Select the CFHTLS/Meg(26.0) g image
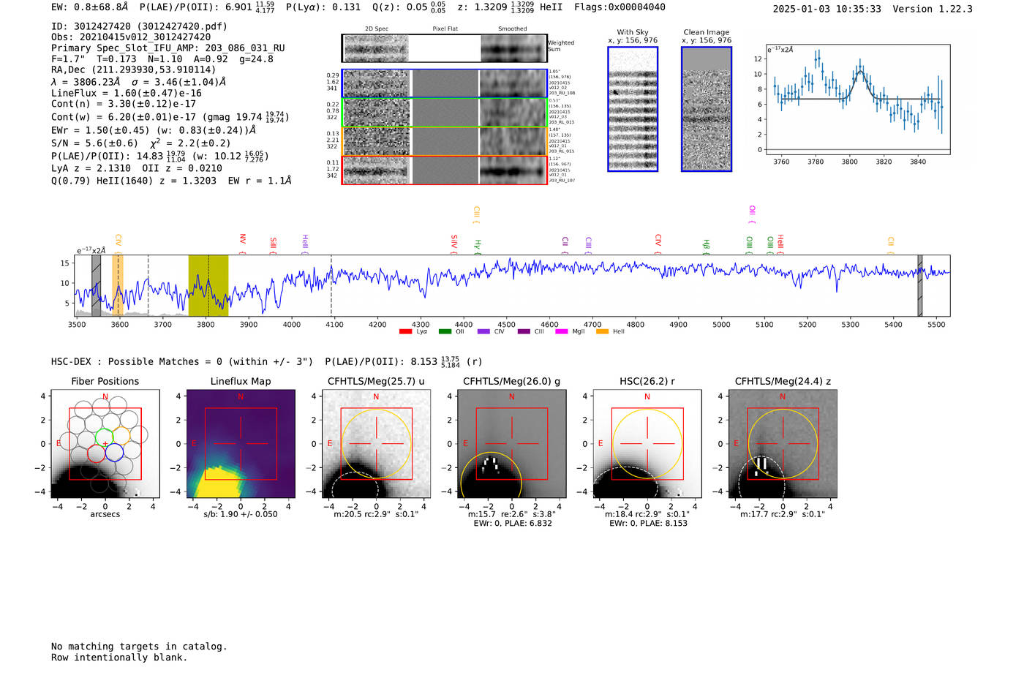 [511, 444]
